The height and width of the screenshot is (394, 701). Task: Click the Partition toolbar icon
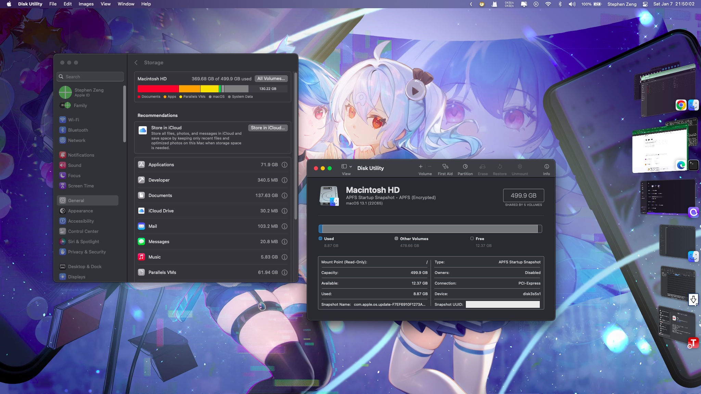[x=465, y=169]
